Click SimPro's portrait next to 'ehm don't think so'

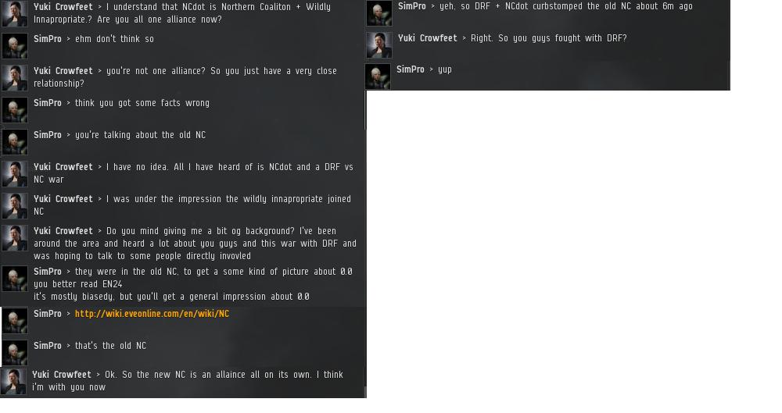[15, 46]
